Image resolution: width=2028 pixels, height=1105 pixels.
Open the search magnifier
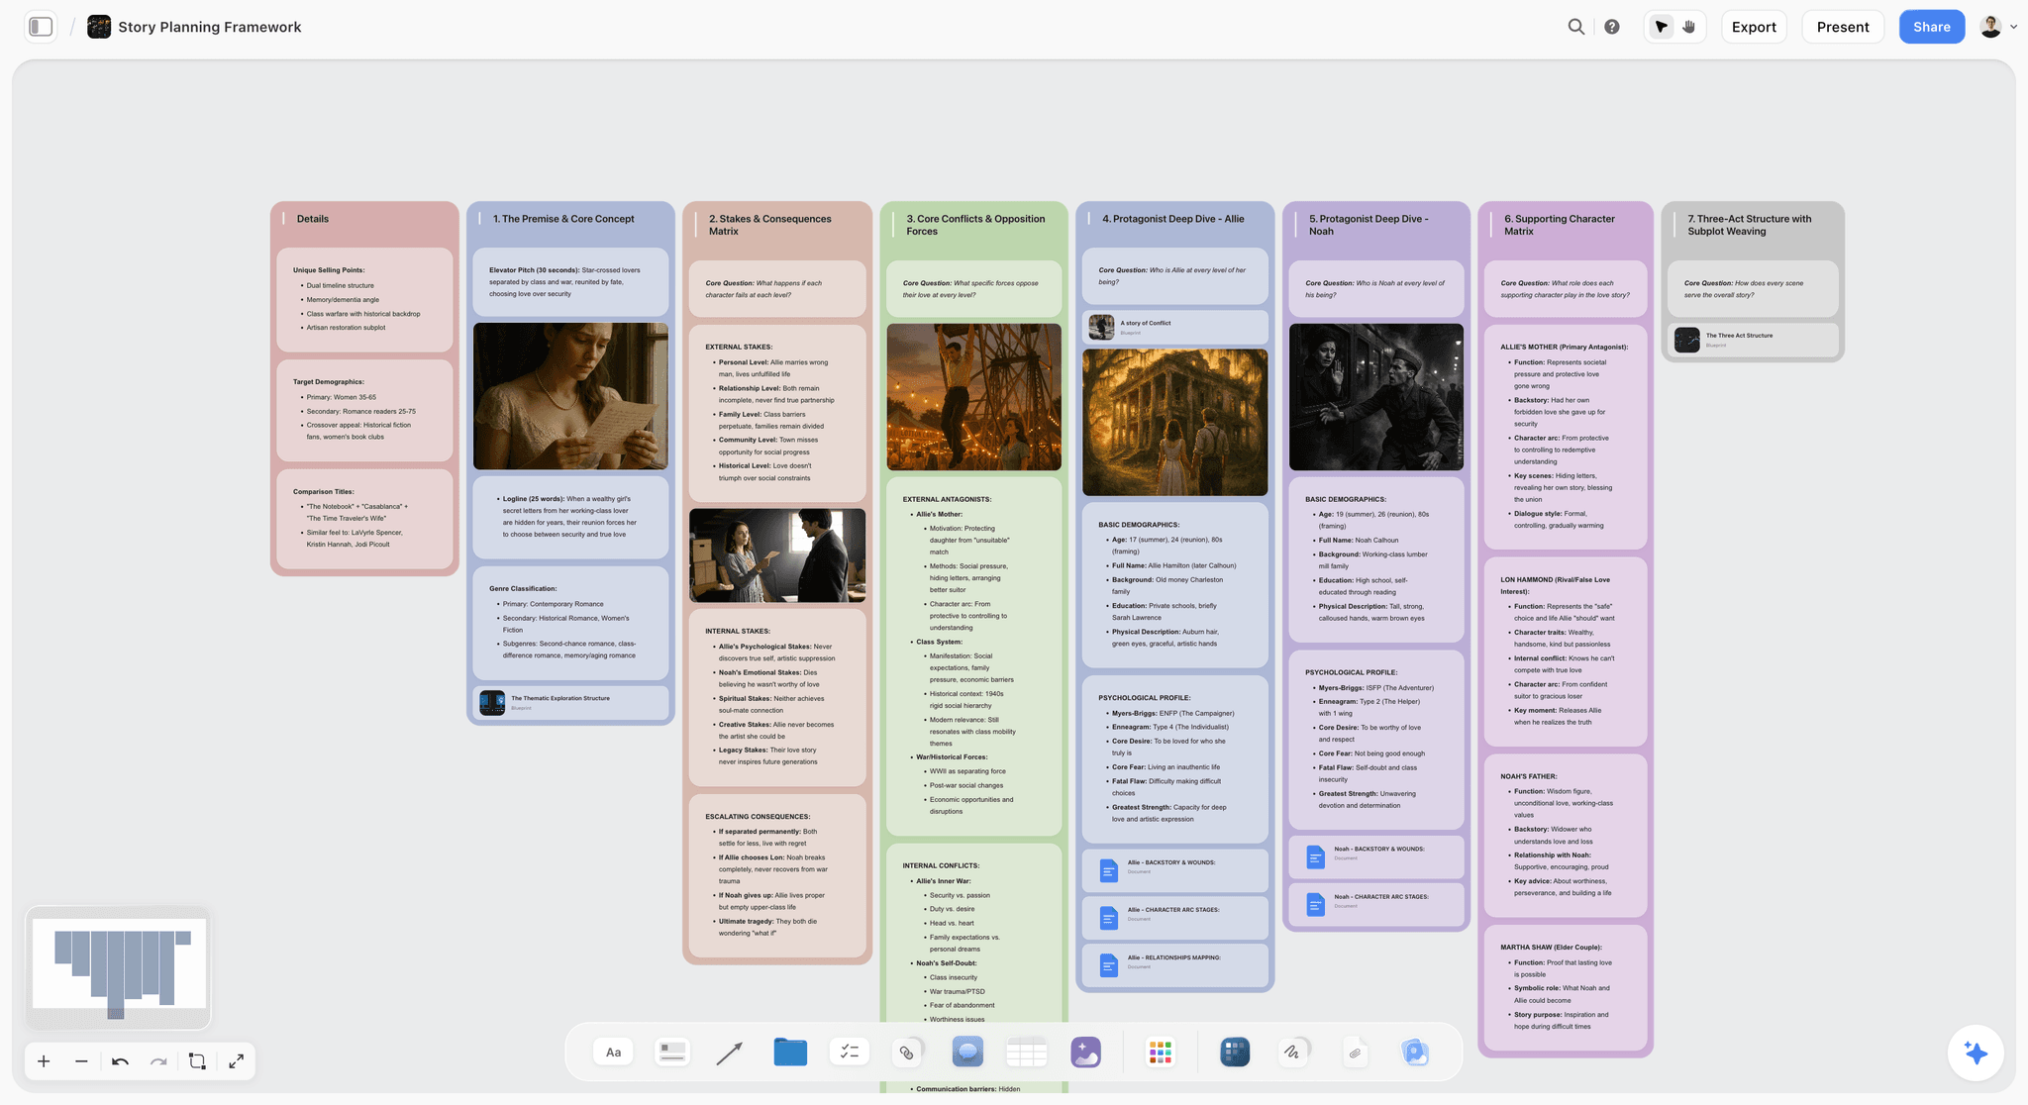[x=1575, y=27]
